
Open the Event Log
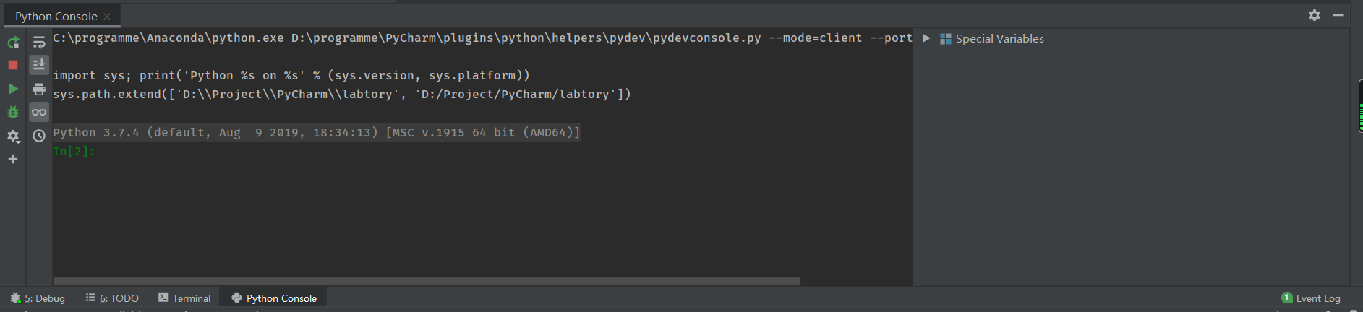click(1311, 298)
